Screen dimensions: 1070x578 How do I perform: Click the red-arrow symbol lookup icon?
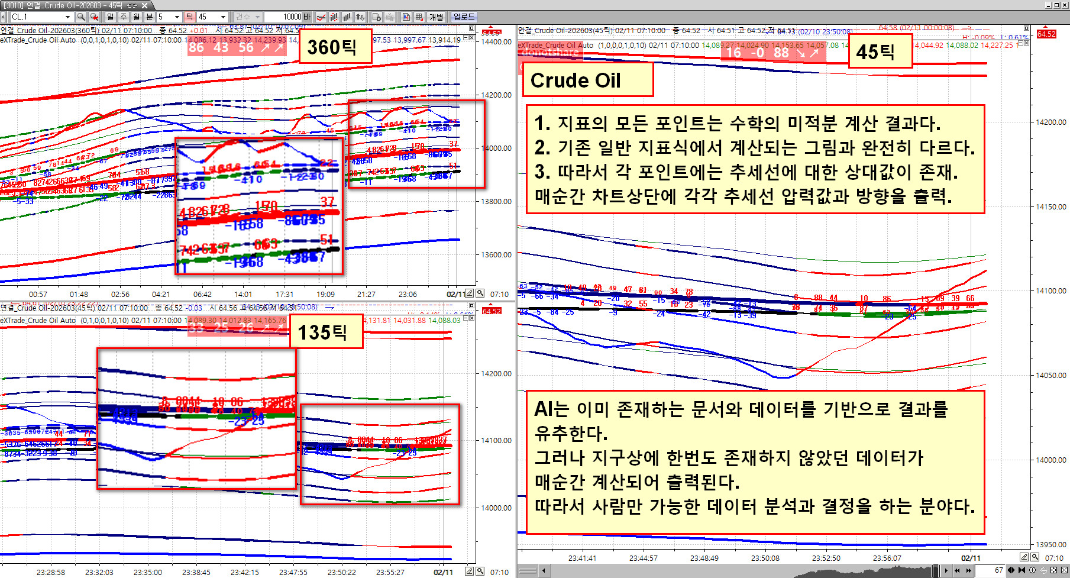coord(94,17)
